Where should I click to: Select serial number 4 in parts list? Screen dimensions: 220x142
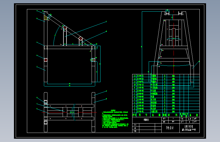[x=134, y=103]
